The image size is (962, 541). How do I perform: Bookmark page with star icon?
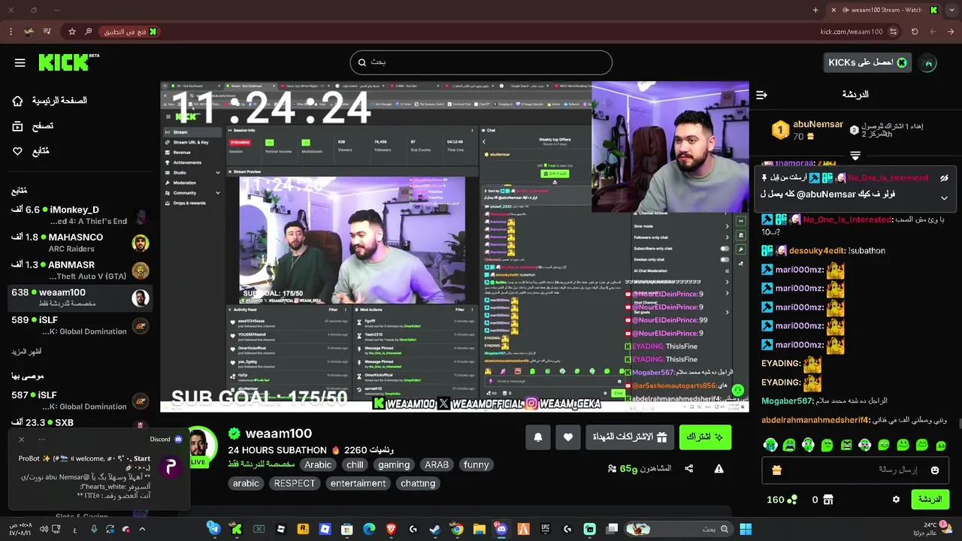[72, 32]
